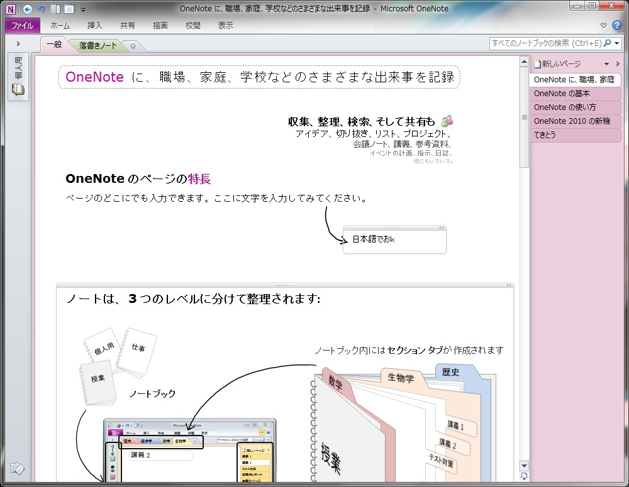Switch to the 落書きノート section tab

tap(97, 46)
